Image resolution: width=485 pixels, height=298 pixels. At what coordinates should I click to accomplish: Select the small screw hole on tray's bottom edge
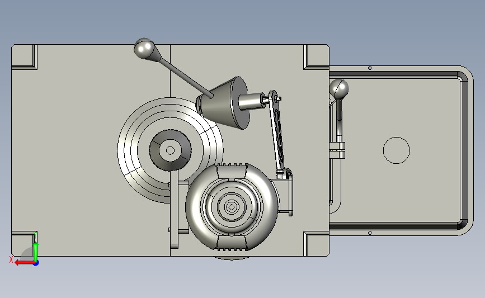370,233
